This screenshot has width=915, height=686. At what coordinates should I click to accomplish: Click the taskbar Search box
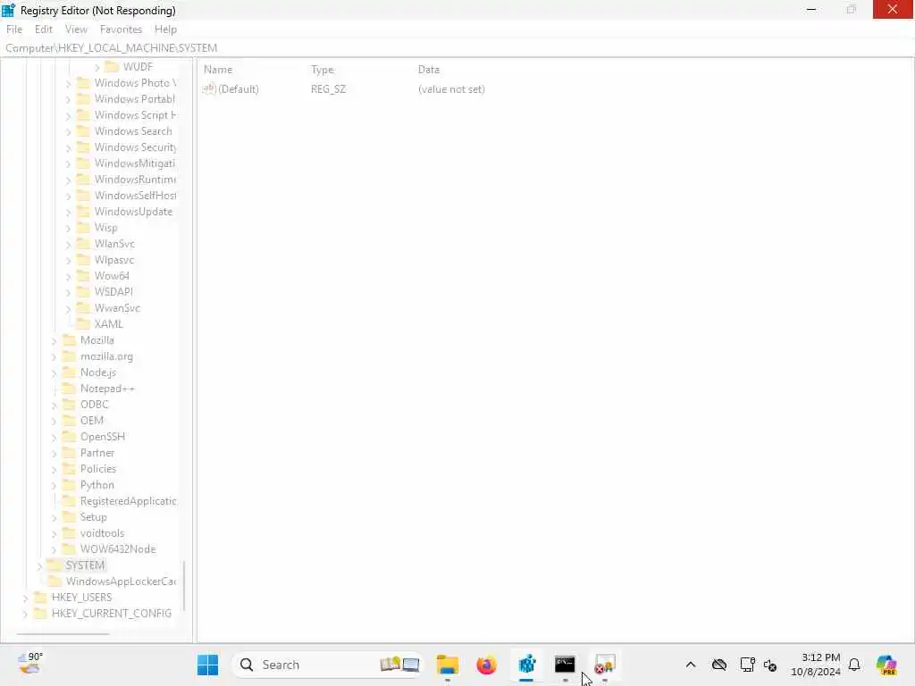[328, 665]
